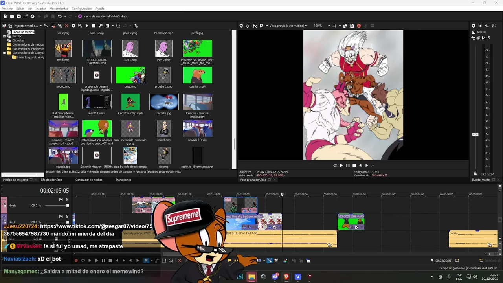The image size is (503, 283).
Task: Adjust the Master bus volume fader
Action: pos(475,134)
